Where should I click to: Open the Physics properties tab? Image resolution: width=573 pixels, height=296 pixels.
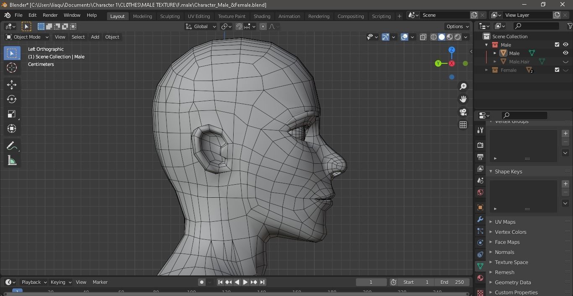tap(480, 243)
